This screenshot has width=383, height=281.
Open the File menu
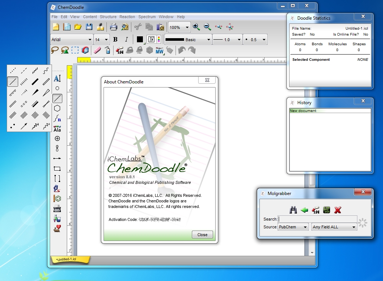coord(55,17)
